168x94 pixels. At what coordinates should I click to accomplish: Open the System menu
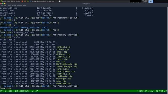[18, 1]
